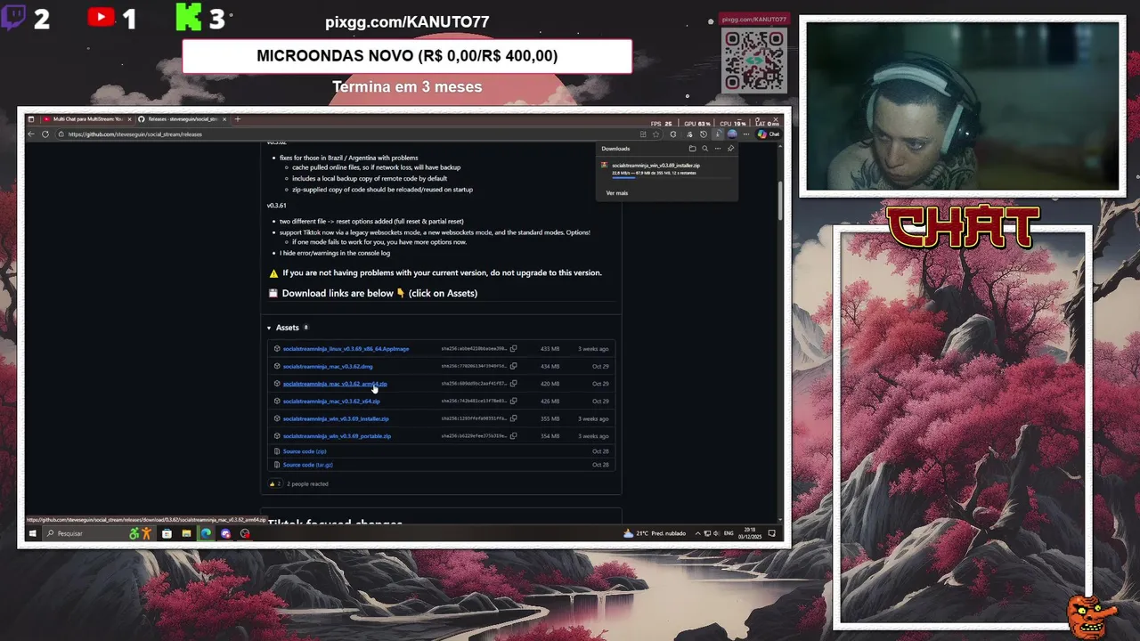Copy sha256 of the win portable zip
The image size is (1140, 641).
pos(513,436)
